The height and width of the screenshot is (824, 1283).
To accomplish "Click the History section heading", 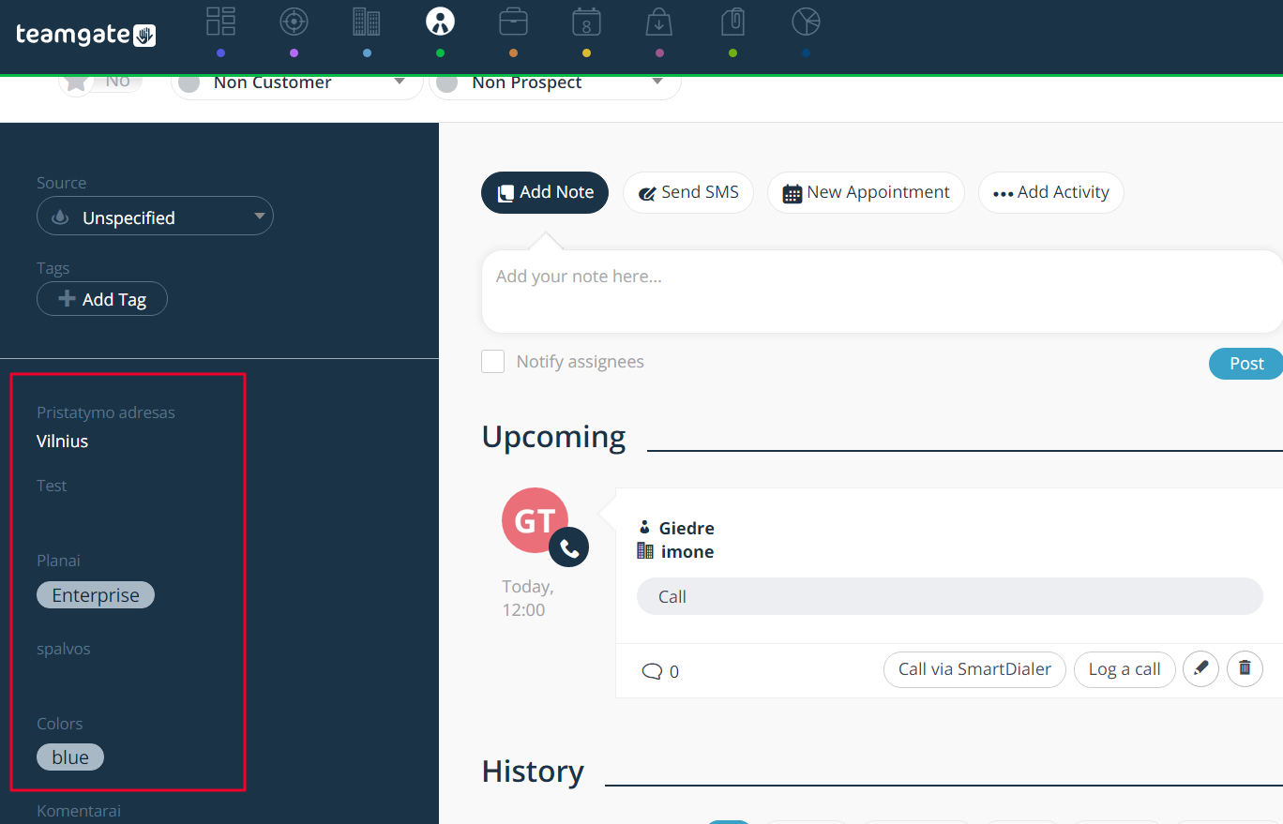I will coord(533,772).
